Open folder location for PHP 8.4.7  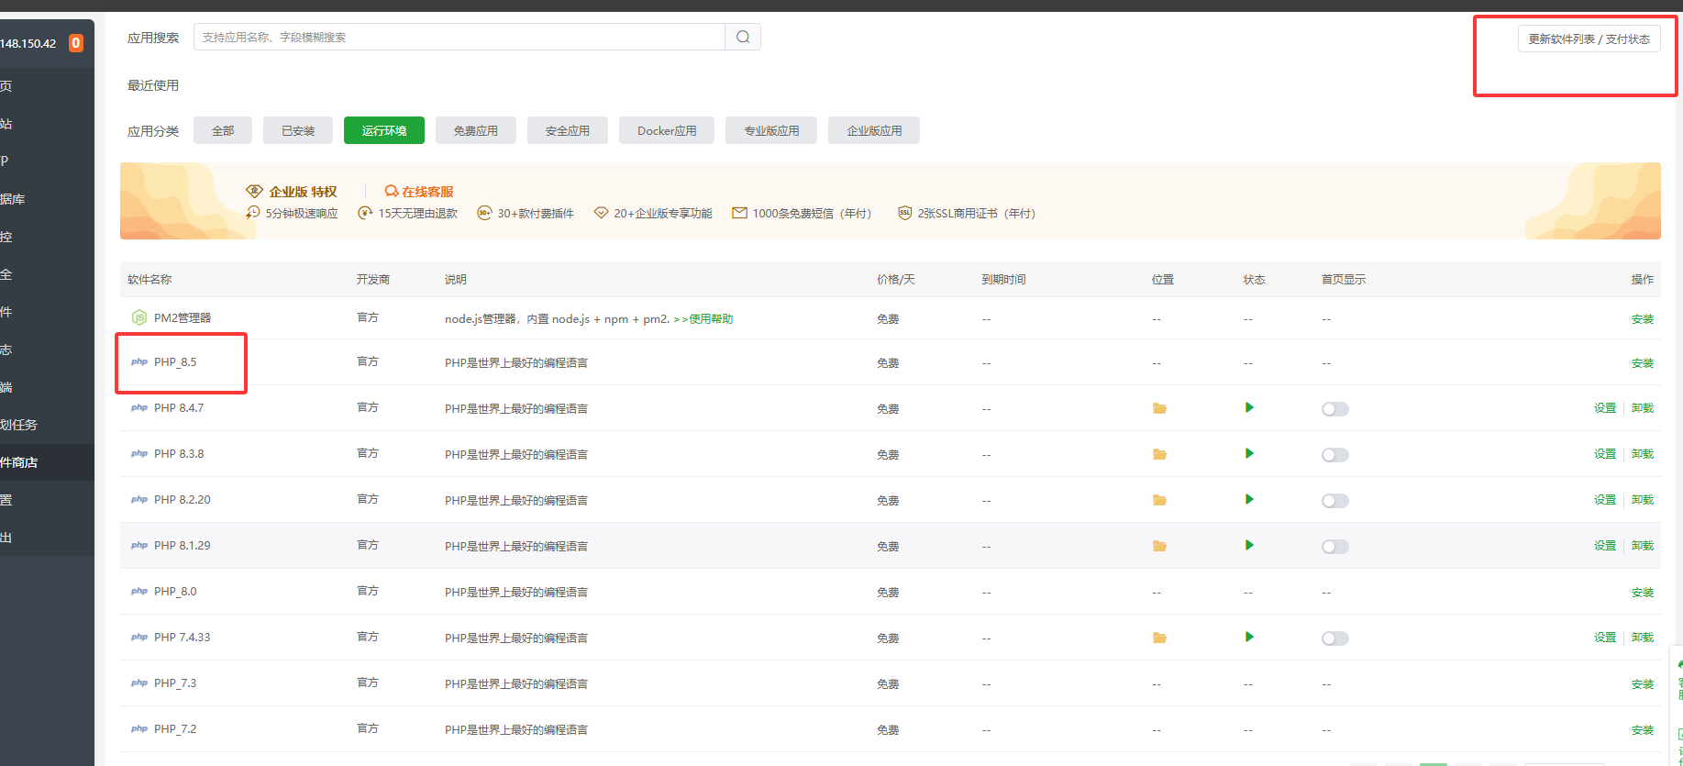point(1159,408)
